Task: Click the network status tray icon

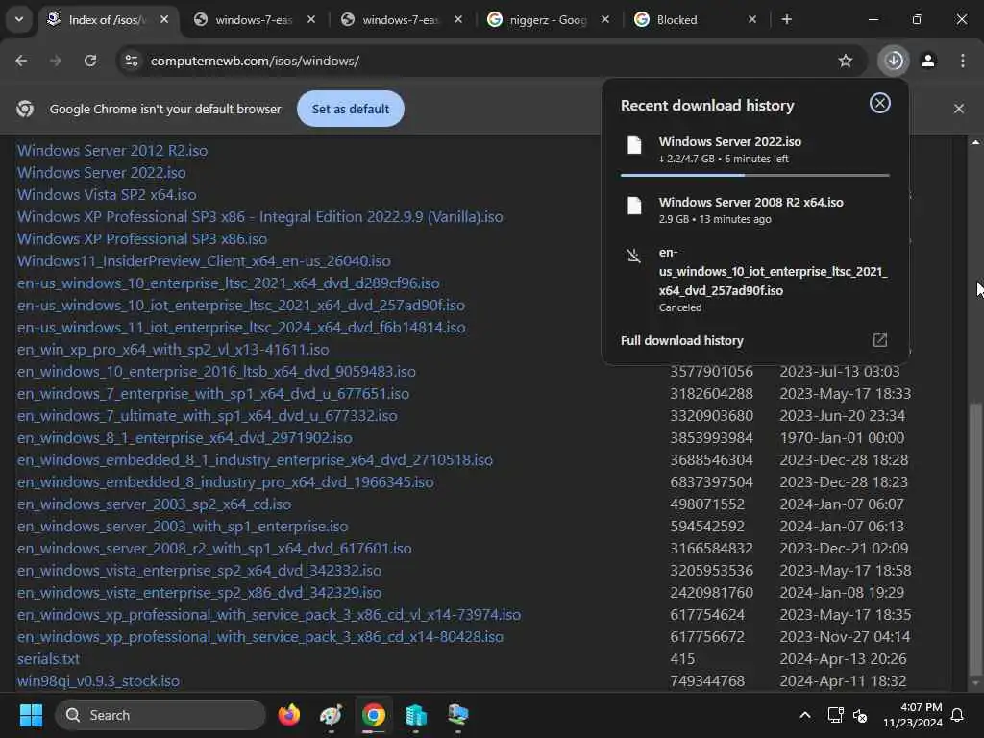Action: click(835, 715)
